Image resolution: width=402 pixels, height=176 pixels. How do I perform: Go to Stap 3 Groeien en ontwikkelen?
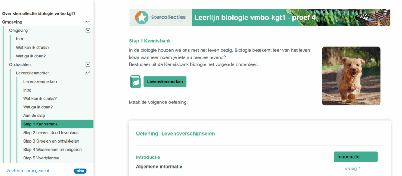(x=51, y=141)
